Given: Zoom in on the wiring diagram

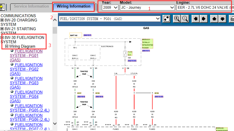Looking at the screenshot, I should tap(177, 19).
